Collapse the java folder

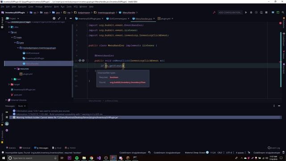pos(15,42)
